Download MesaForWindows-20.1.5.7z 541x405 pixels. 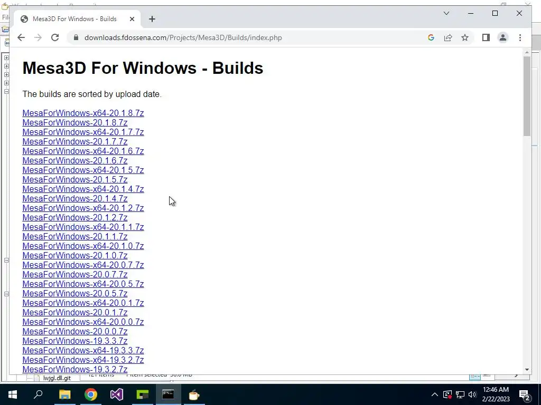(x=75, y=179)
